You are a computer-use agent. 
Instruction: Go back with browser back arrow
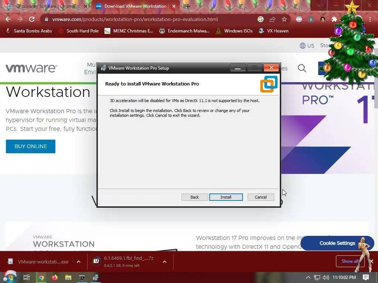(8, 19)
